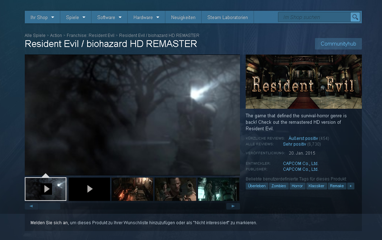Open Äußerst positiv recent reviews link
Viewport: 382px width, 240px height.
click(x=303, y=138)
